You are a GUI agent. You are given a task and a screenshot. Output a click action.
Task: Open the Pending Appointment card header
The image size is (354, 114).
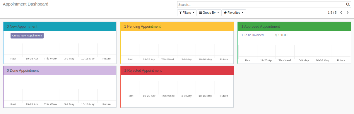point(177,27)
